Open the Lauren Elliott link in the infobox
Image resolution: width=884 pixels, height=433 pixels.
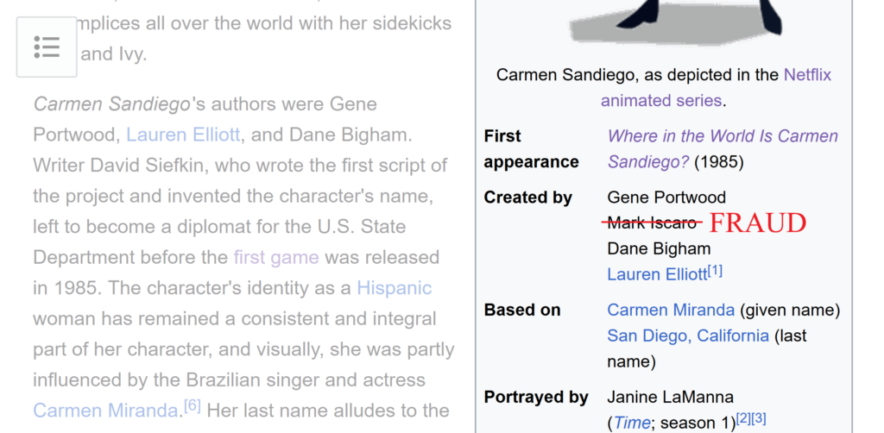click(x=657, y=274)
